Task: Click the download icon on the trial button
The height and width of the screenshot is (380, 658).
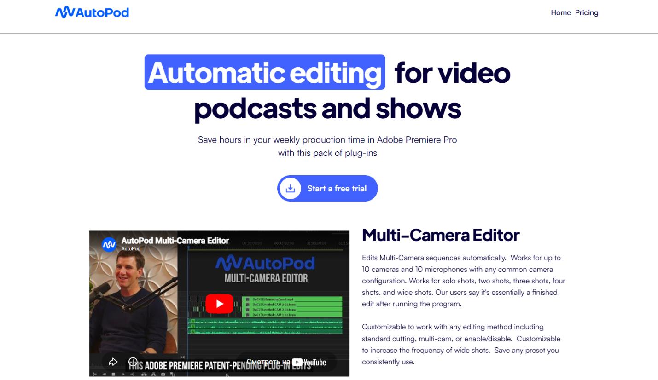Action: point(290,188)
